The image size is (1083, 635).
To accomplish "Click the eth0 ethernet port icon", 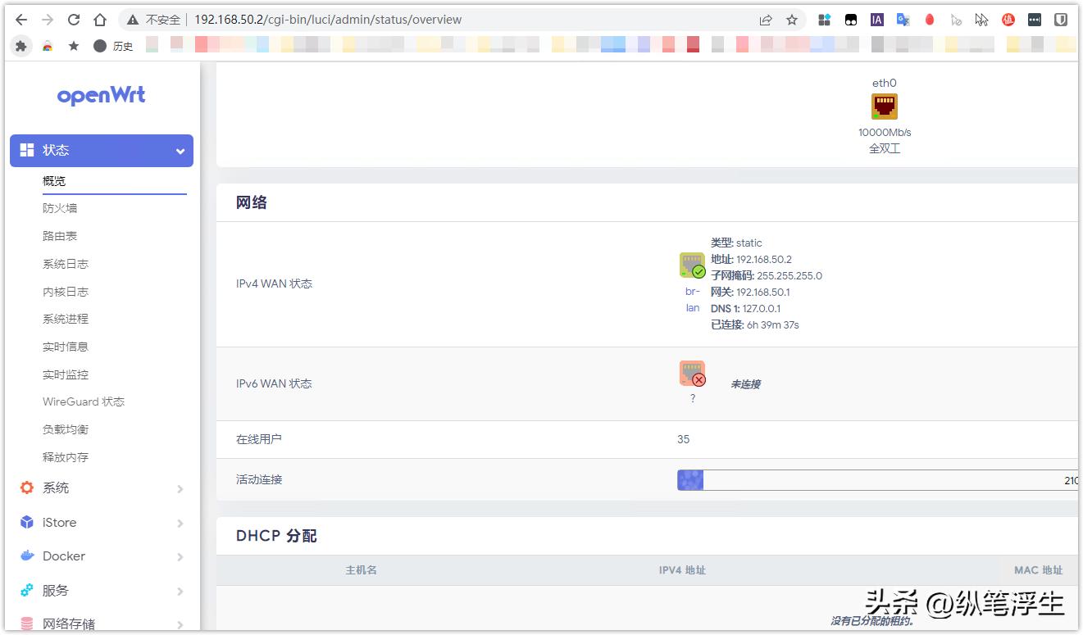I will point(884,106).
